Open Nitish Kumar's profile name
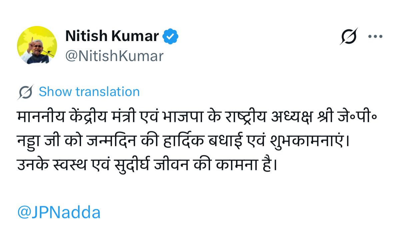This screenshot has height=237, width=402. 112,36
